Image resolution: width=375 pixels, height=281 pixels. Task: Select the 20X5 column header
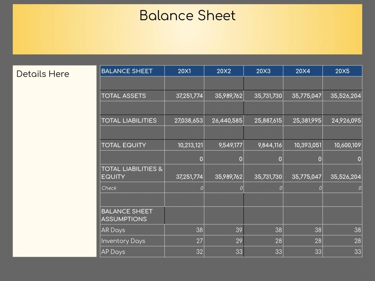pyautogui.click(x=342, y=71)
